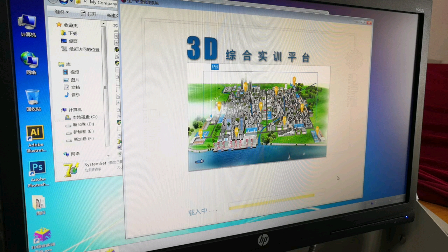Open 最近访问的位置 in Explorer sidebar

80,49
